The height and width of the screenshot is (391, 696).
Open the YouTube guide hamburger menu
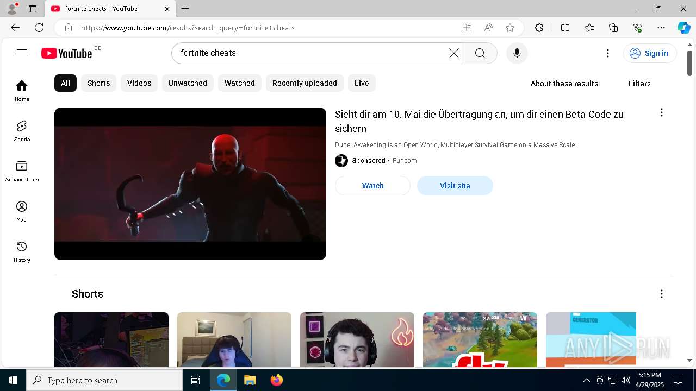tap(22, 53)
